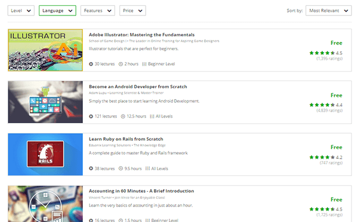Click the Vincent Turner instructor line
The width and height of the screenshot is (358, 222).
tap(127, 198)
